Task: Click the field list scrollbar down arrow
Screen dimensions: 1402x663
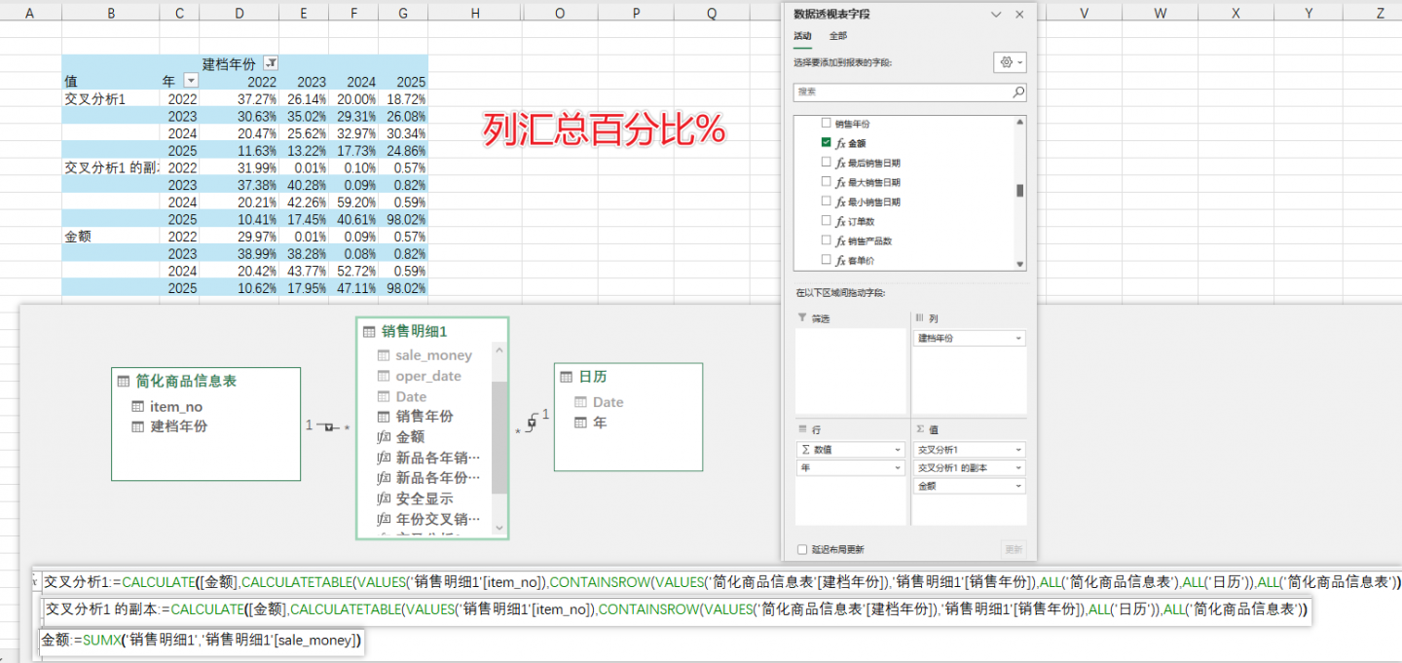Action: 1020,264
